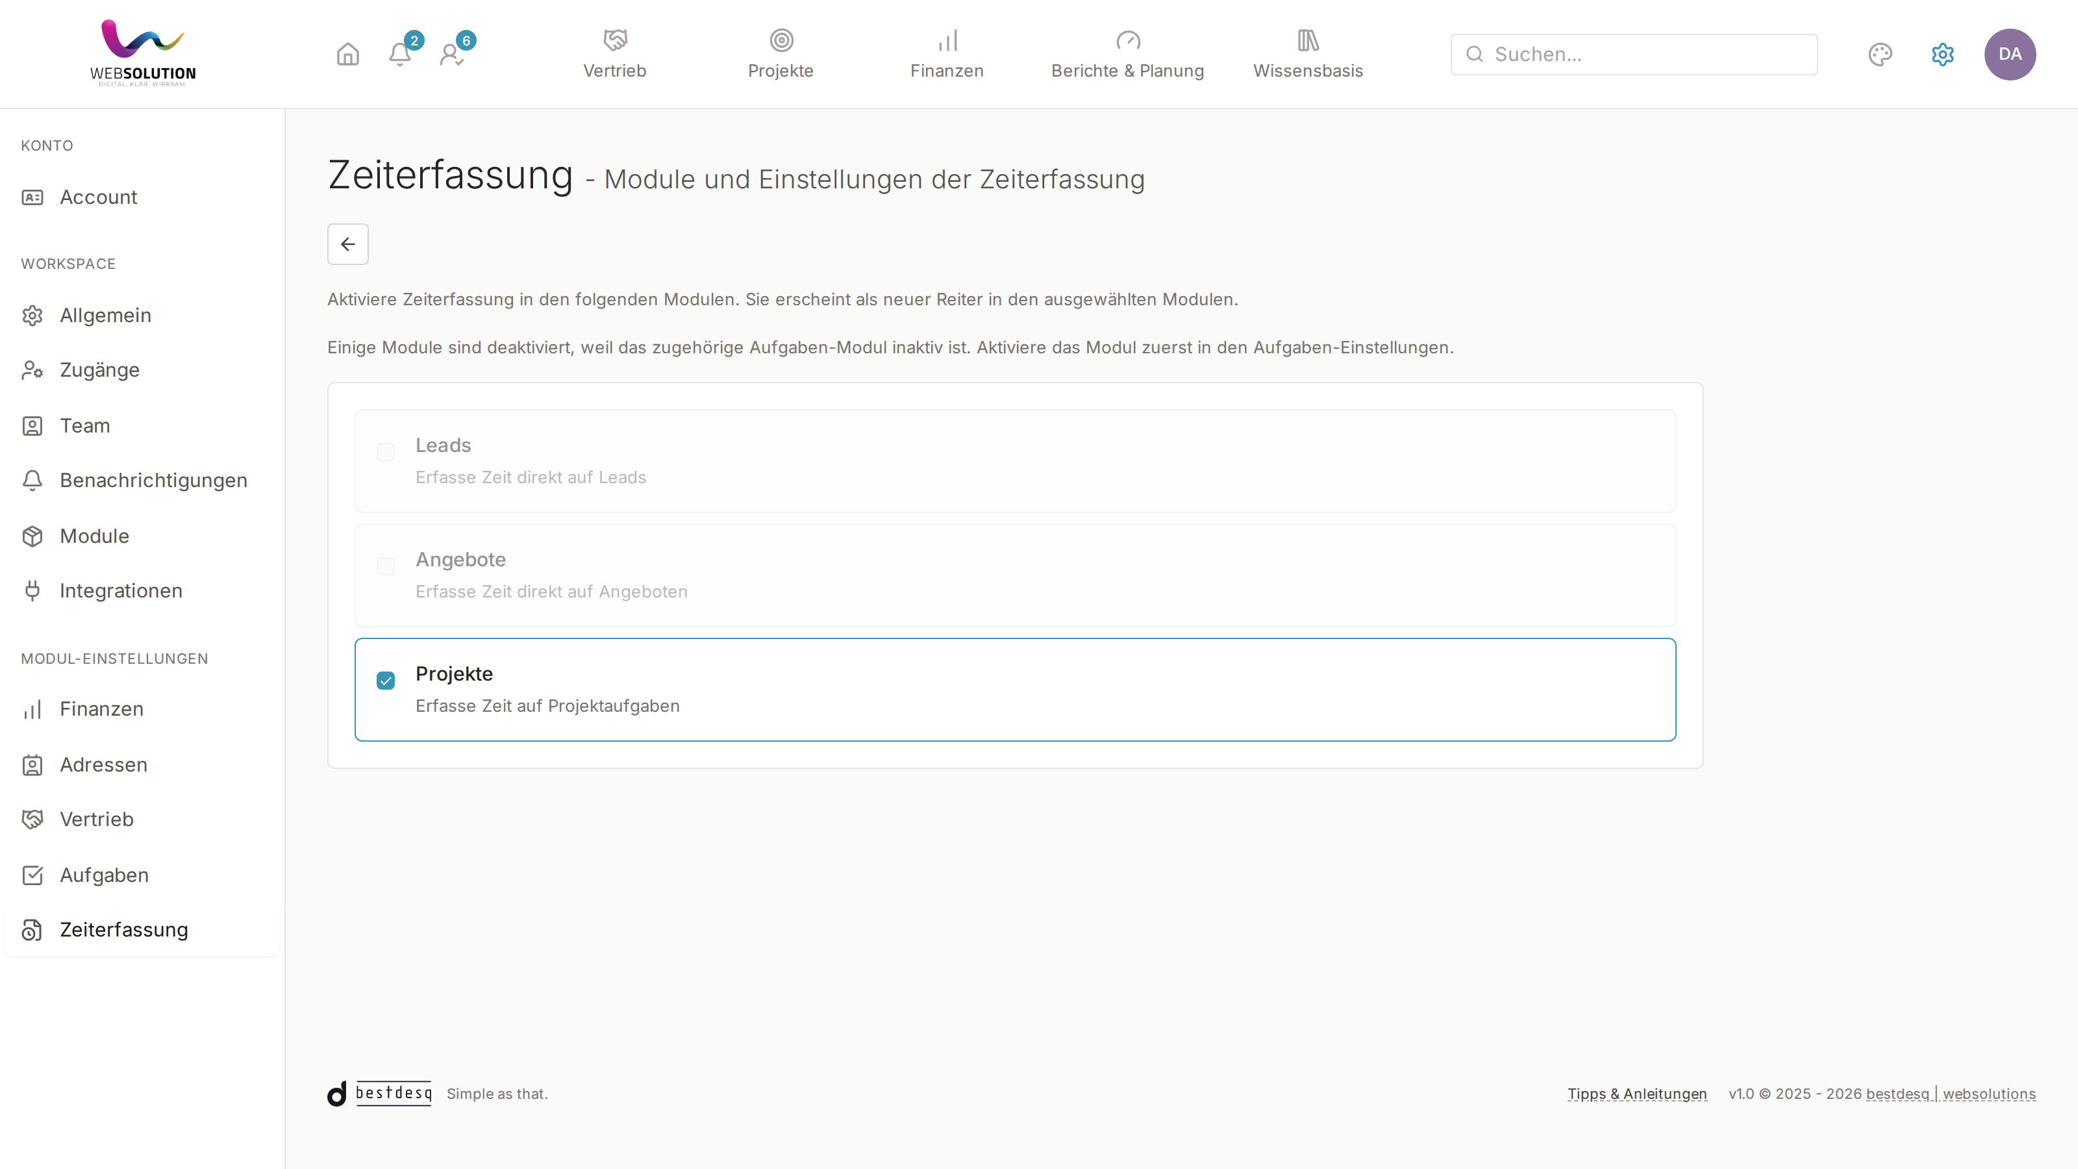Open the Projekte top navigation item
The image size is (2078, 1169).
pos(781,54)
